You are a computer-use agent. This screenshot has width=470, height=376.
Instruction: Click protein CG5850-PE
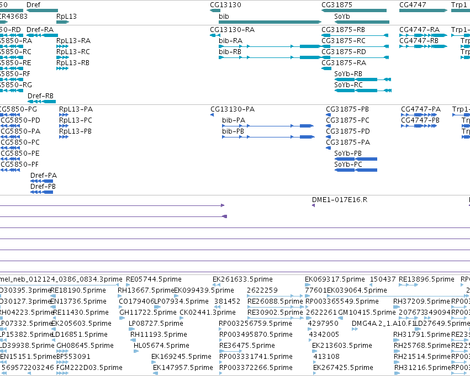point(10,159)
